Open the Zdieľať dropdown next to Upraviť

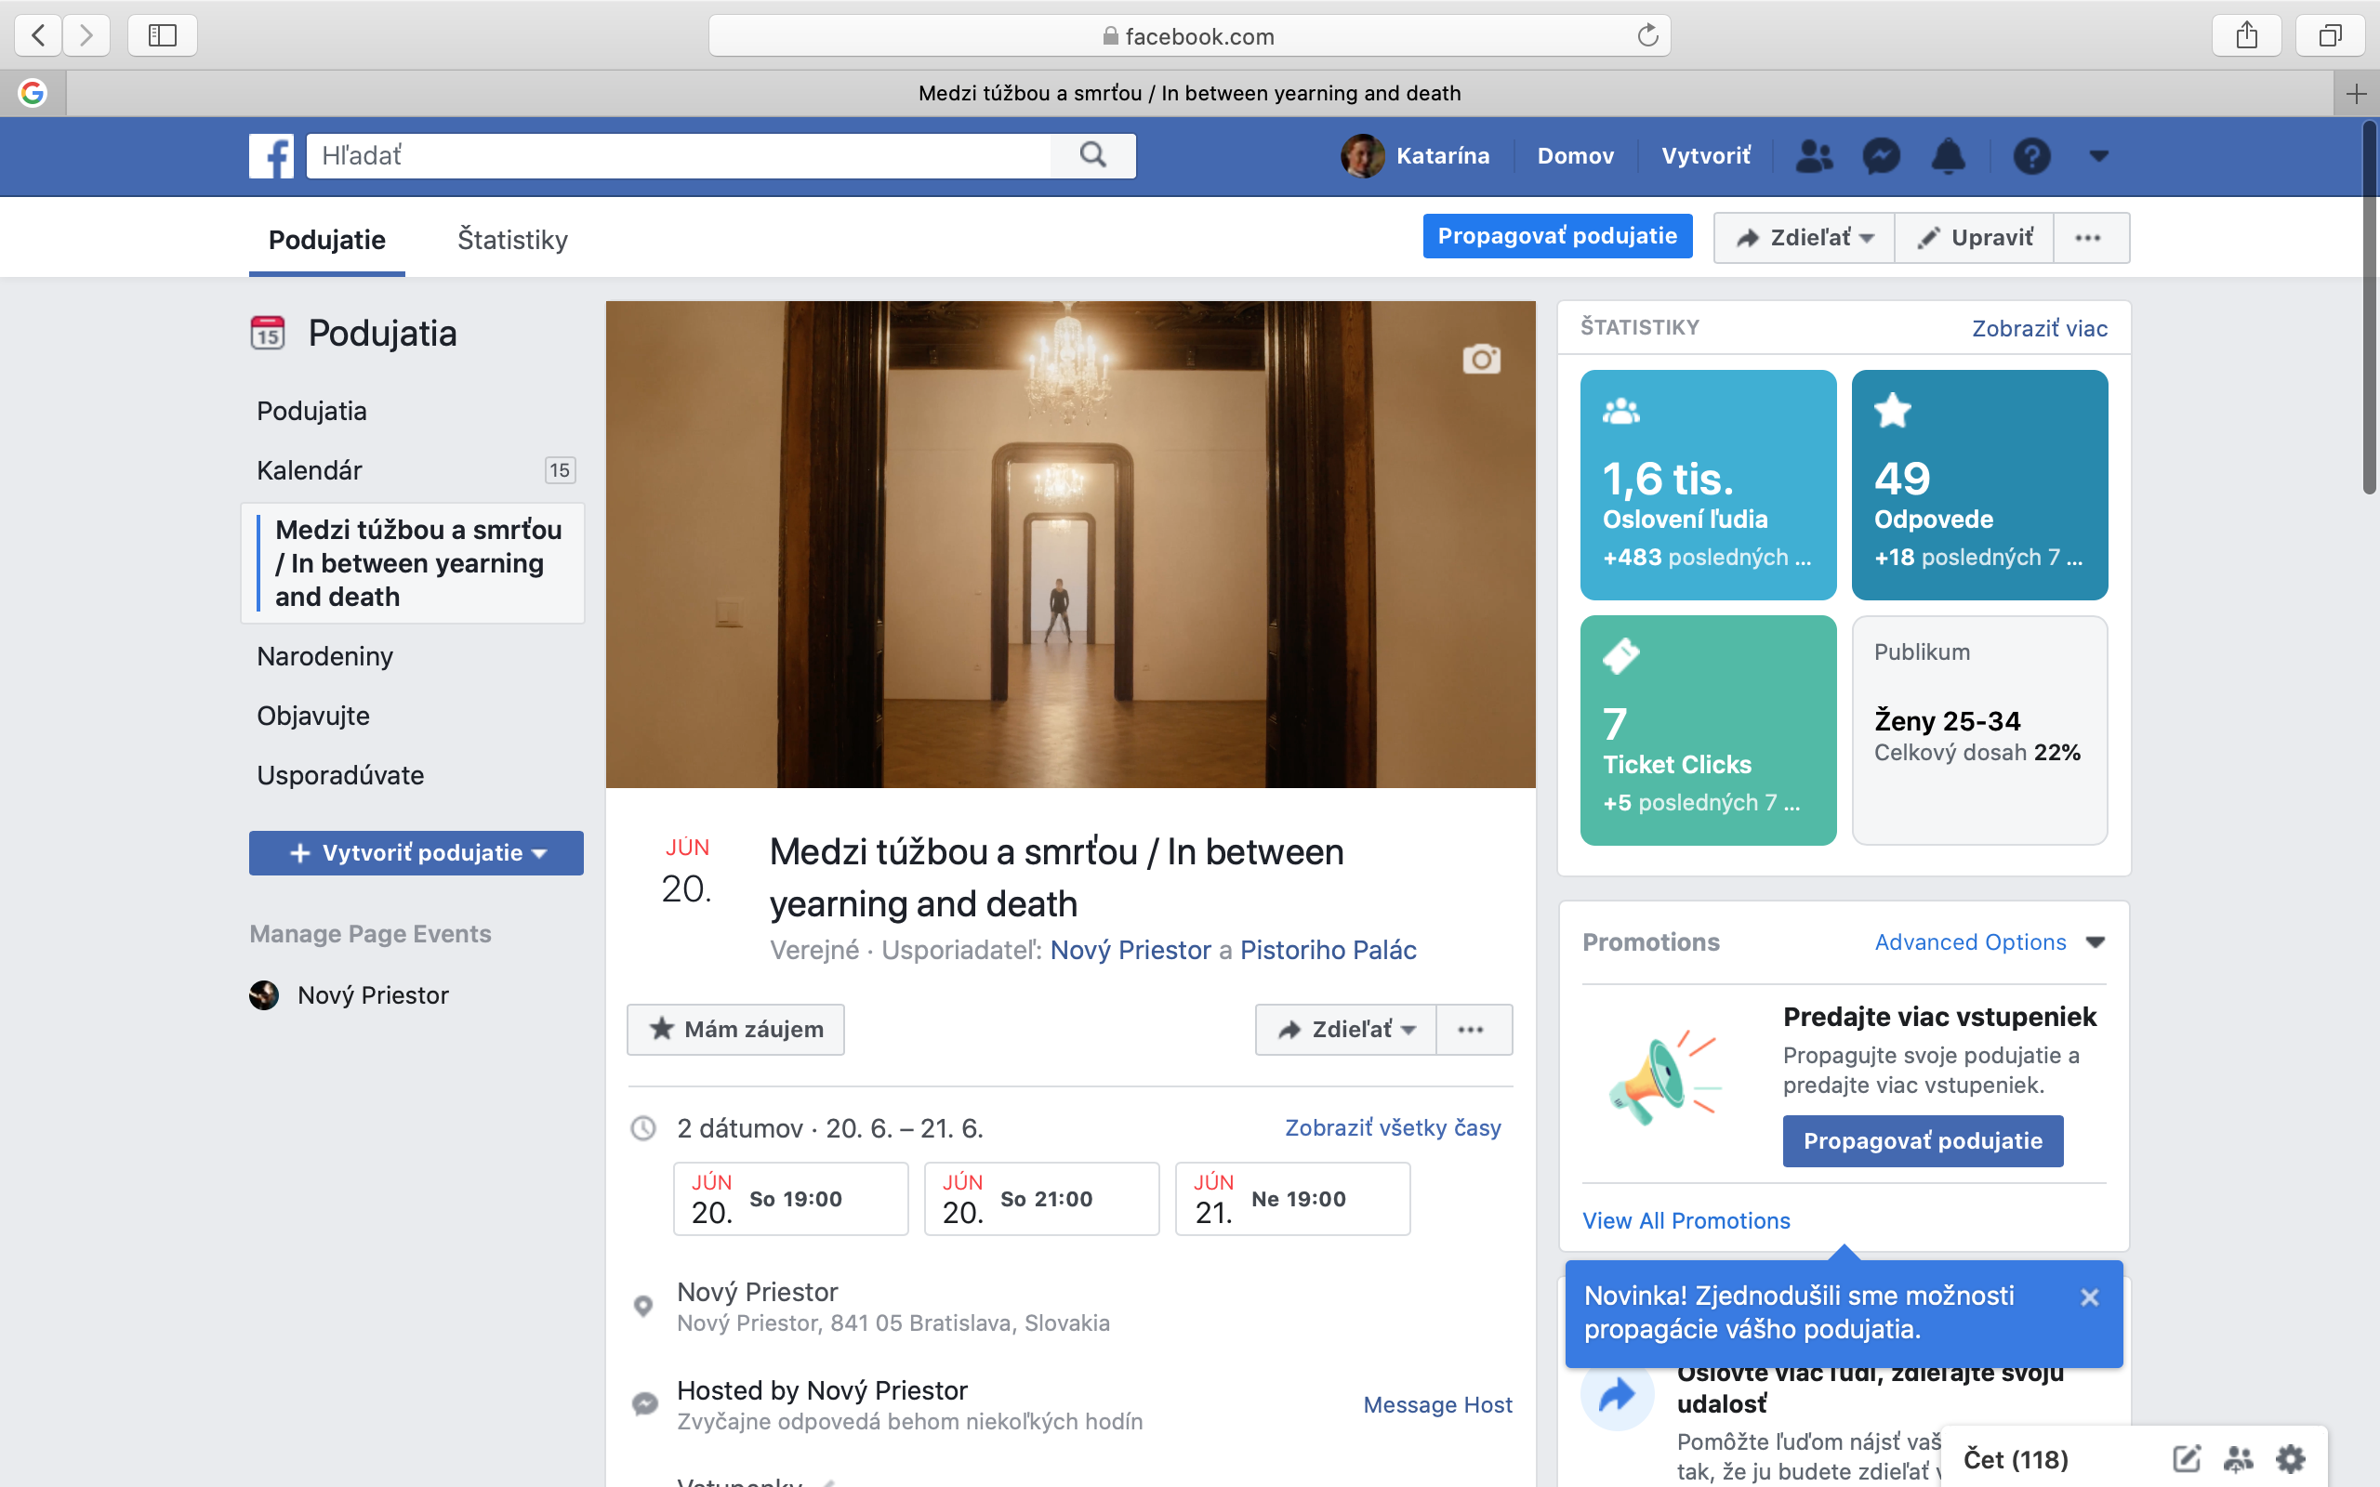(1804, 238)
